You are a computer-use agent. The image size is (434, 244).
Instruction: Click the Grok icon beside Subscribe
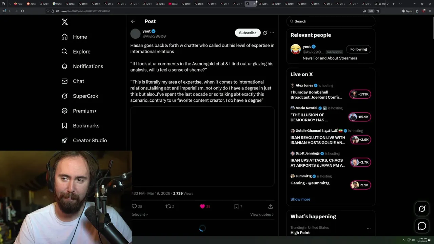tap(265, 33)
